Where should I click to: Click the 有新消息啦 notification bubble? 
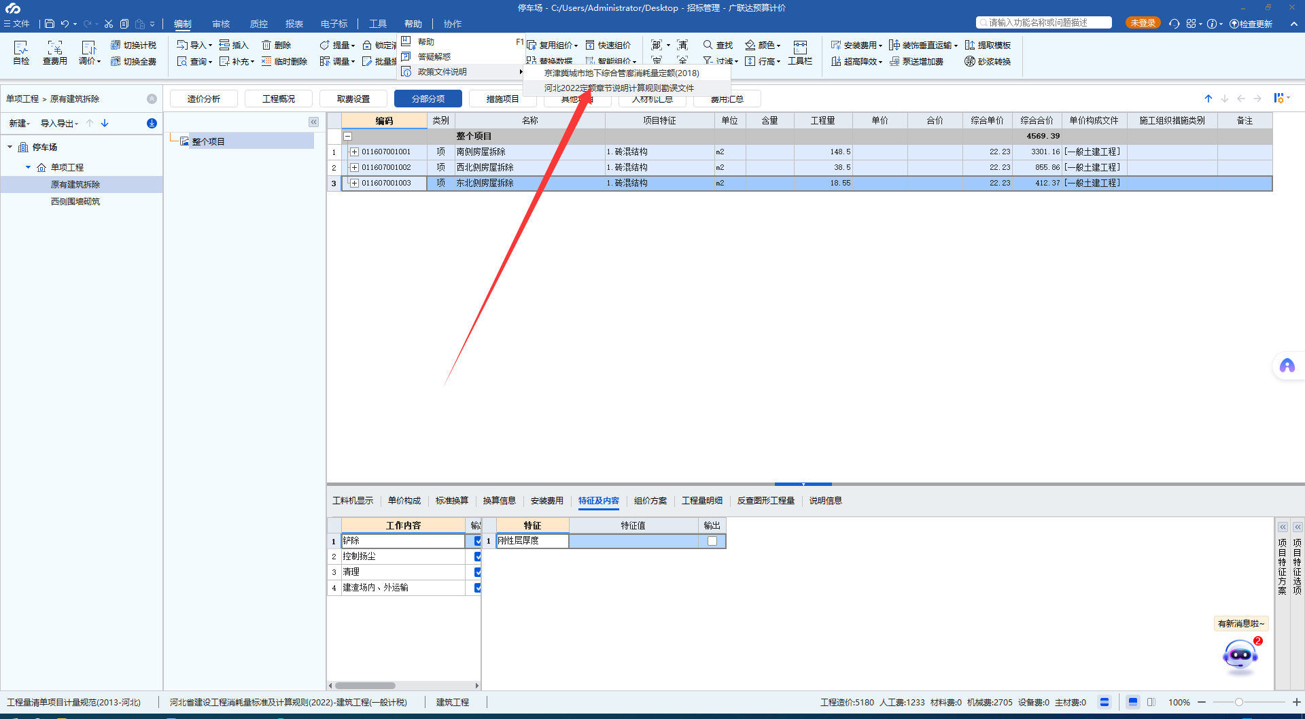[x=1241, y=623]
